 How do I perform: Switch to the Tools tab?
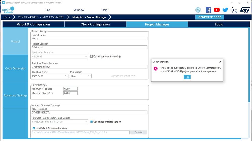point(219,24)
